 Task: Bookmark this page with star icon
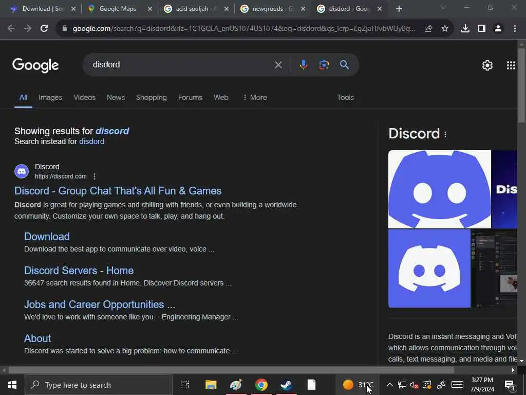(444, 29)
